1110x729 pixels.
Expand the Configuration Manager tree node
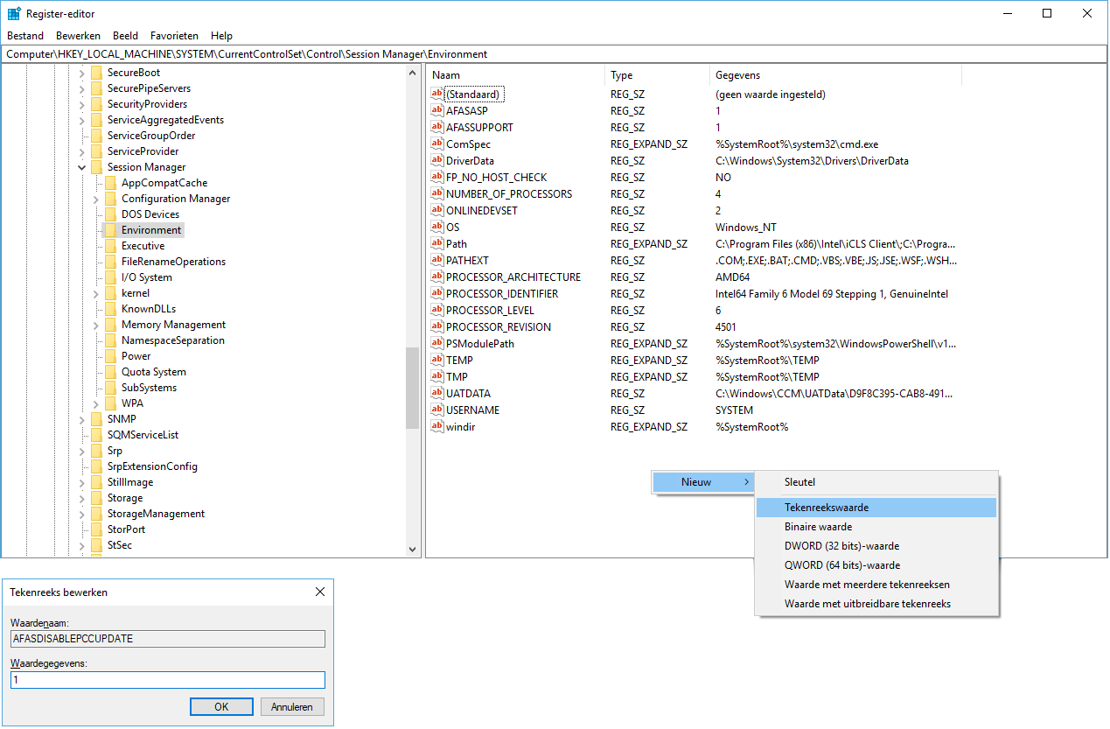coord(95,199)
